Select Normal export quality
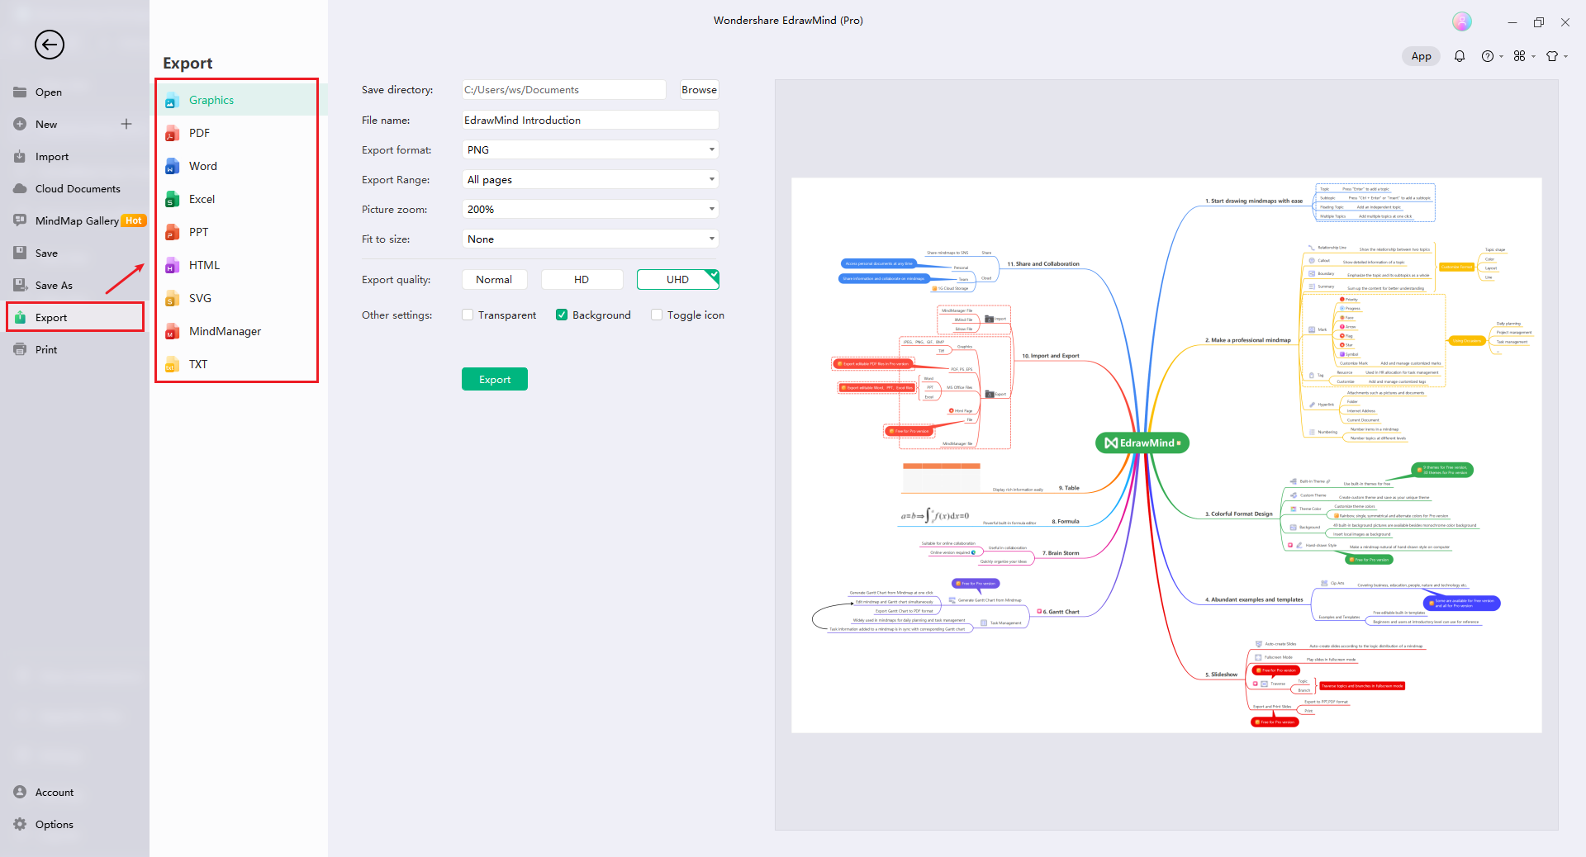 tap(494, 280)
